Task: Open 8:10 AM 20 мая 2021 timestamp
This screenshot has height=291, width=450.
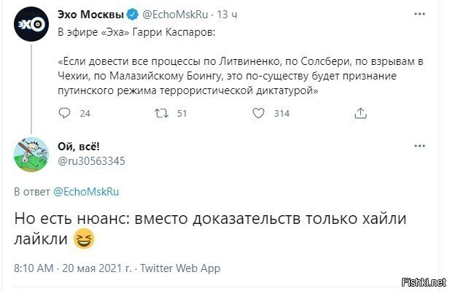Action: [x=73, y=268]
